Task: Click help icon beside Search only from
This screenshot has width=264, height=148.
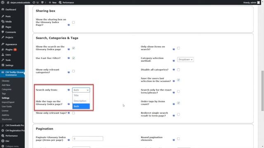Action: click(x=69, y=90)
